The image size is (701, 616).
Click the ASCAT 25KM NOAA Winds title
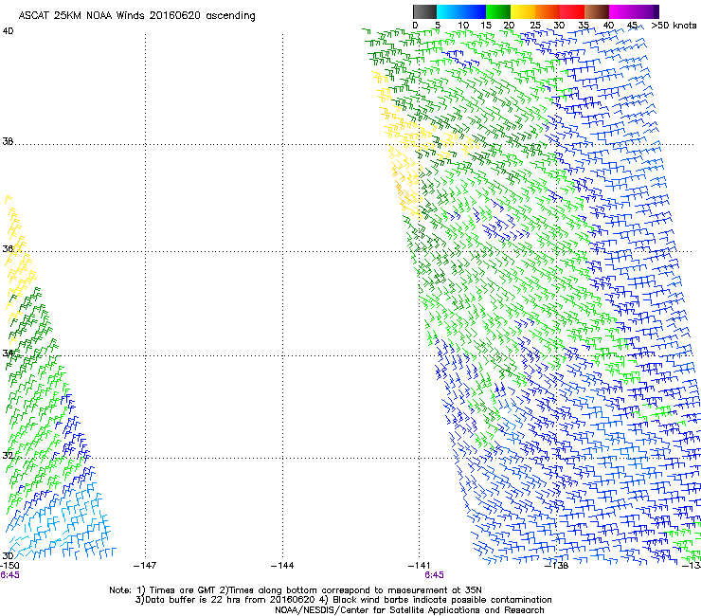136,16
